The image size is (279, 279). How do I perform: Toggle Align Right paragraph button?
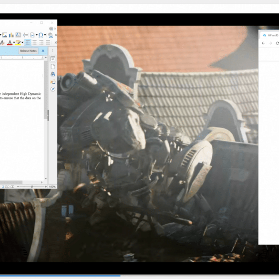point(41,42)
